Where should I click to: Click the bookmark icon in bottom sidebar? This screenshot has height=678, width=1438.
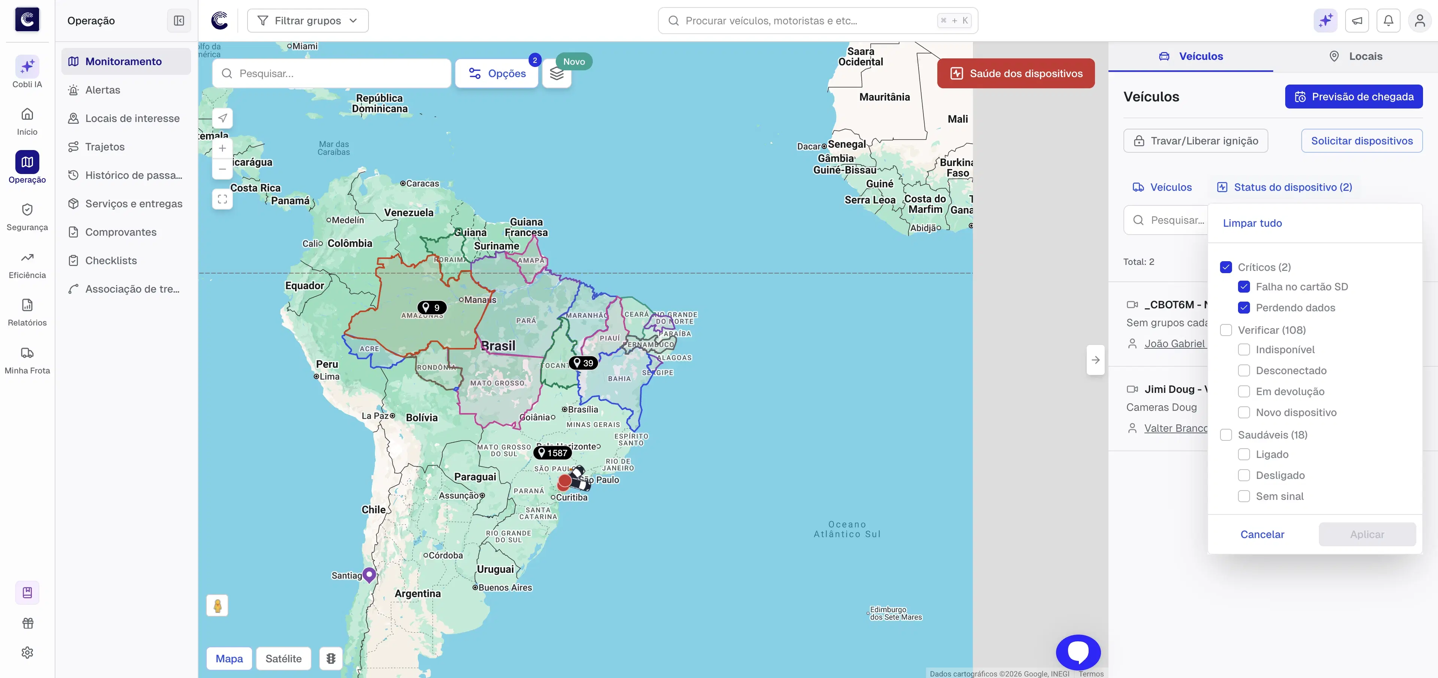[x=27, y=592]
